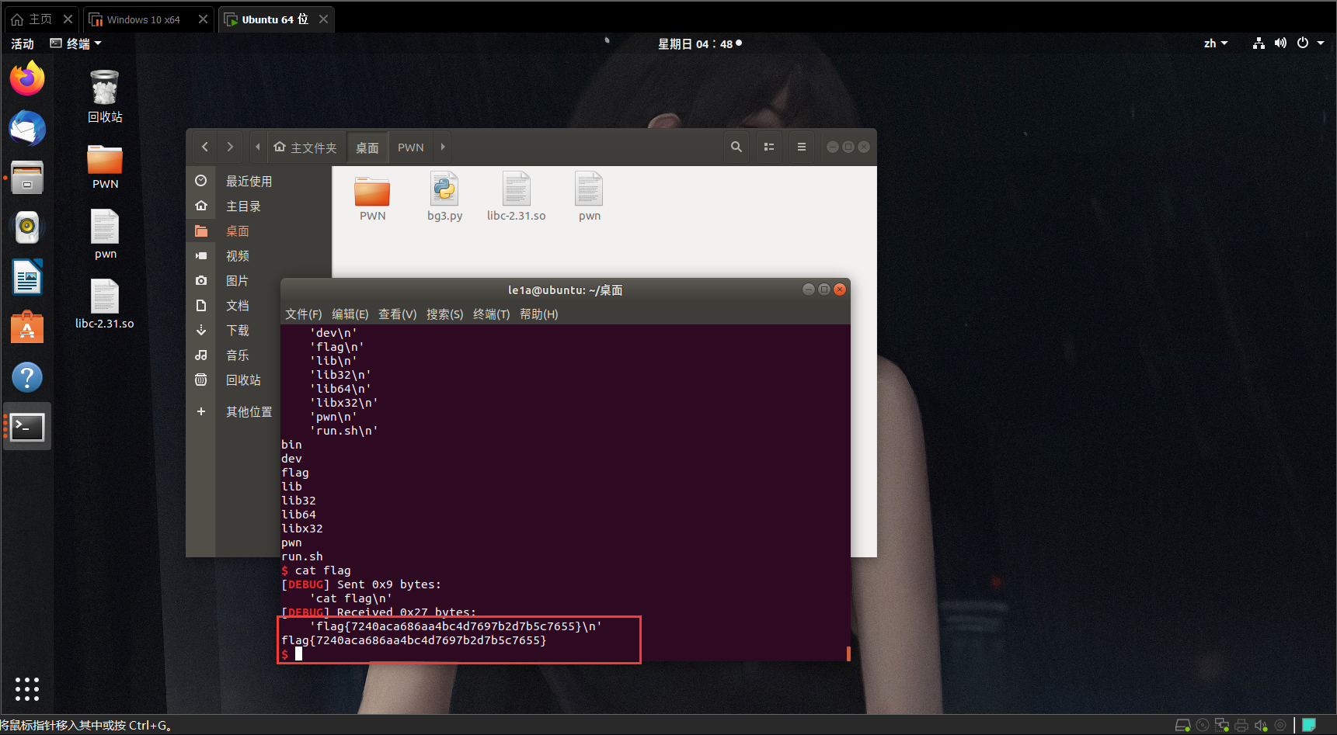Screen dimensions: 1337x735
Task: Open terminal 文件(F) menu
Action: coord(303,314)
